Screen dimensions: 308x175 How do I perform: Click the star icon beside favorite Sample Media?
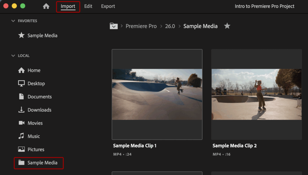tap(21, 35)
